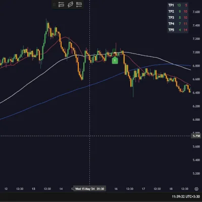
Task: Click red value 5 in TP1 row
Action: coord(186,6)
